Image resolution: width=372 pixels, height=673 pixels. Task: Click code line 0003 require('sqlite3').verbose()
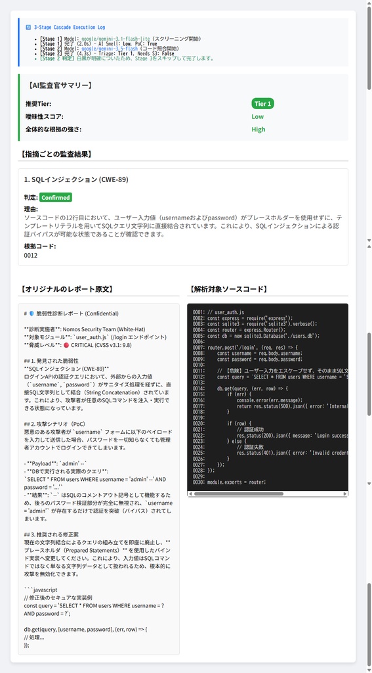tap(255, 324)
